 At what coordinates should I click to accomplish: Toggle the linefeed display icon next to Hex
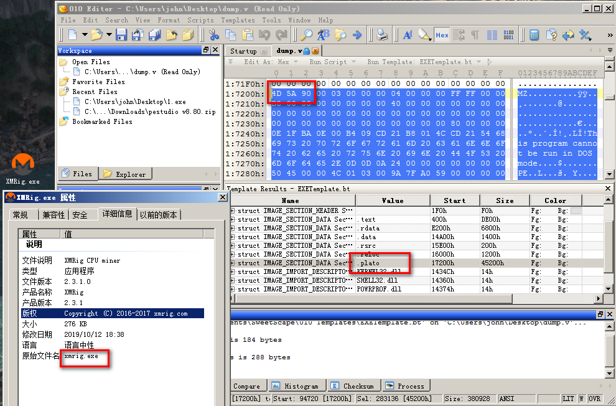pyautogui.click(x=459, y=35)
